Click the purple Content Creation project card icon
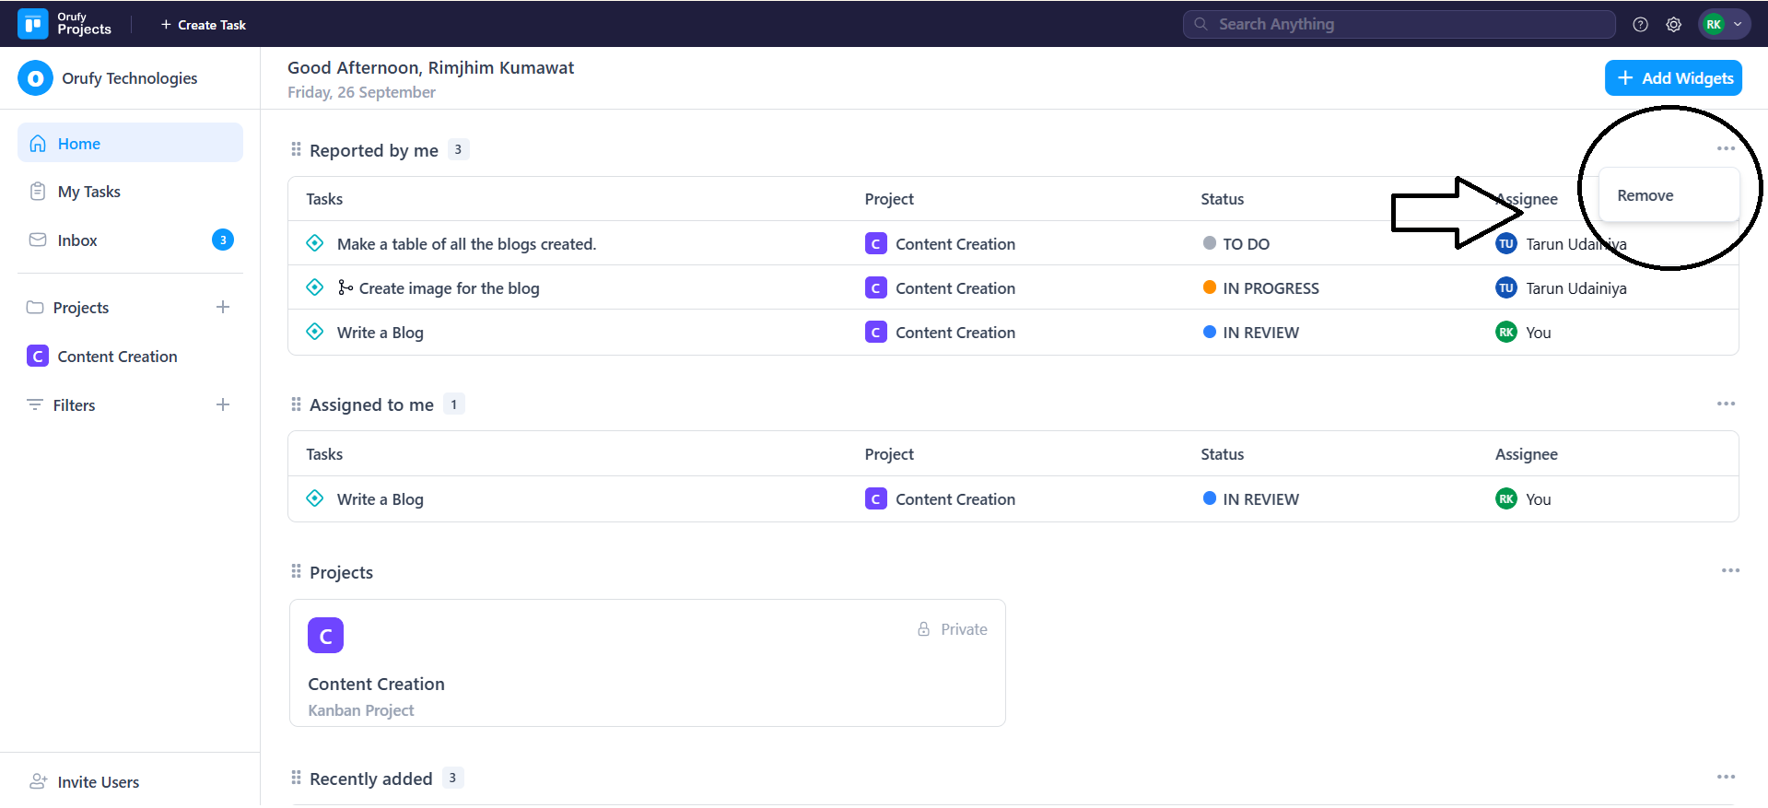 point(325,636)
